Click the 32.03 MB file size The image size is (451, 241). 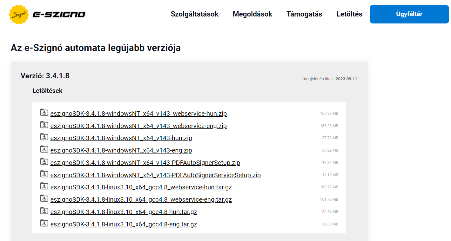pyautogui.click(x=330, y=224)
